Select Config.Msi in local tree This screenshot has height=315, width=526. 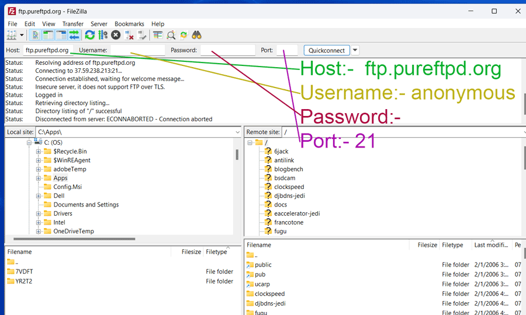click(67, 187)
